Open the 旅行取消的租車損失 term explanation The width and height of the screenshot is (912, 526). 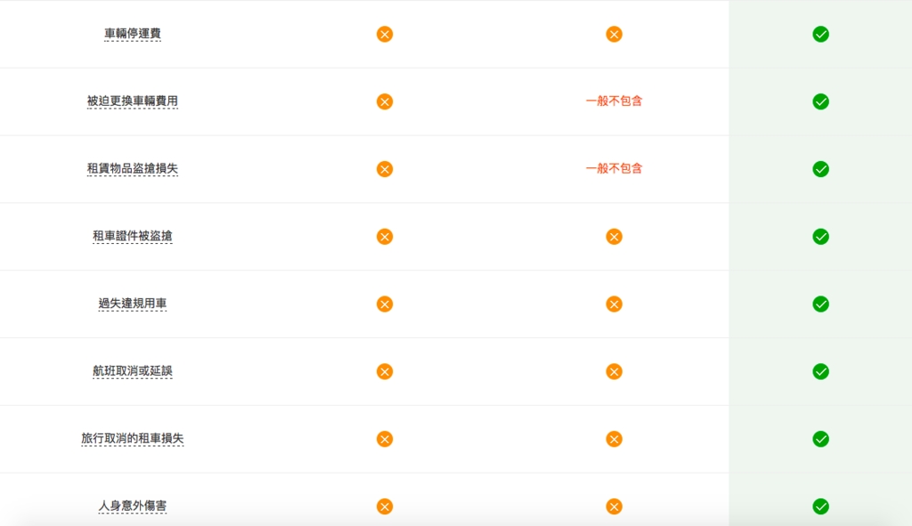click(133, 438)
